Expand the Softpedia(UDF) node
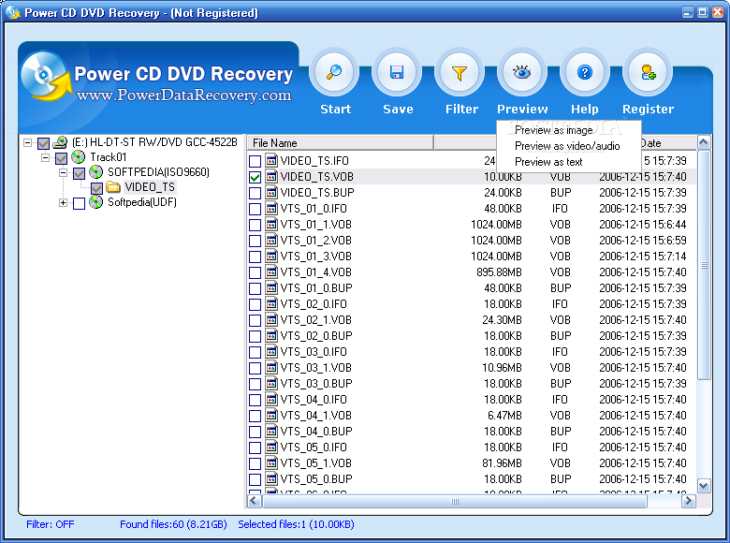This screenshot has height=543, width=730. 63,202
